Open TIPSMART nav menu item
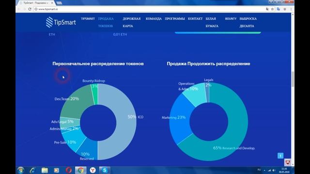Image resolution: width=310 pixels, height=174 pixels. point(88,18)
